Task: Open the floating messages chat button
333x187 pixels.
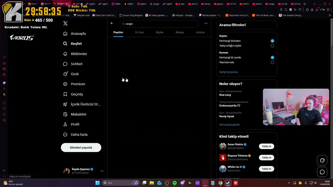Action: [x=322, y=172]
